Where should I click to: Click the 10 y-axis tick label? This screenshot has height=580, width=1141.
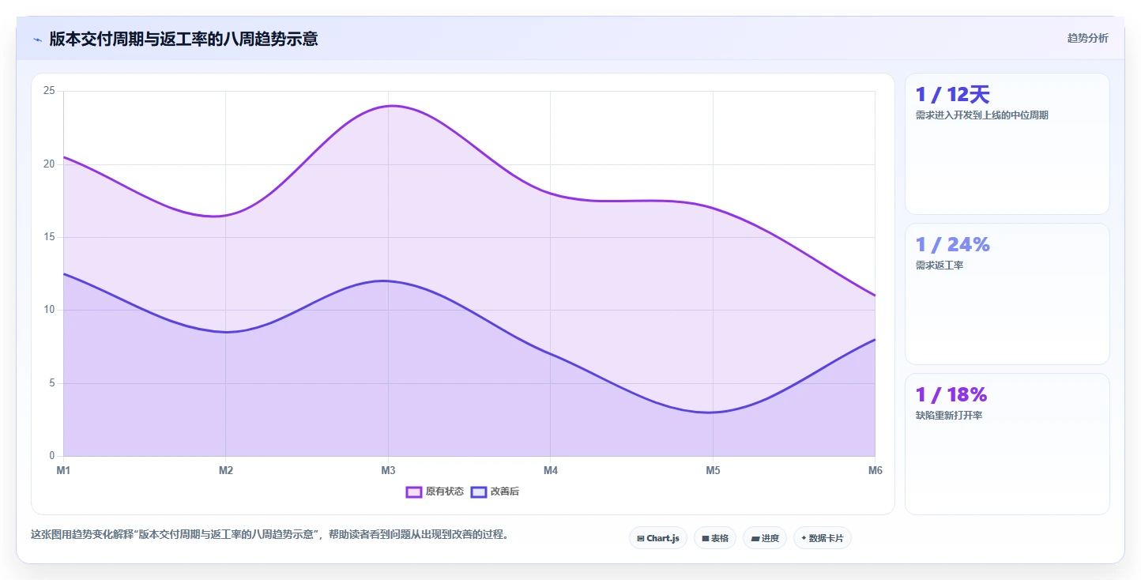point(49,310)
